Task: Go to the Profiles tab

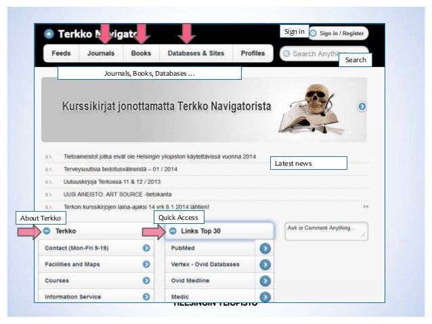Action: [x=253, y=53]
